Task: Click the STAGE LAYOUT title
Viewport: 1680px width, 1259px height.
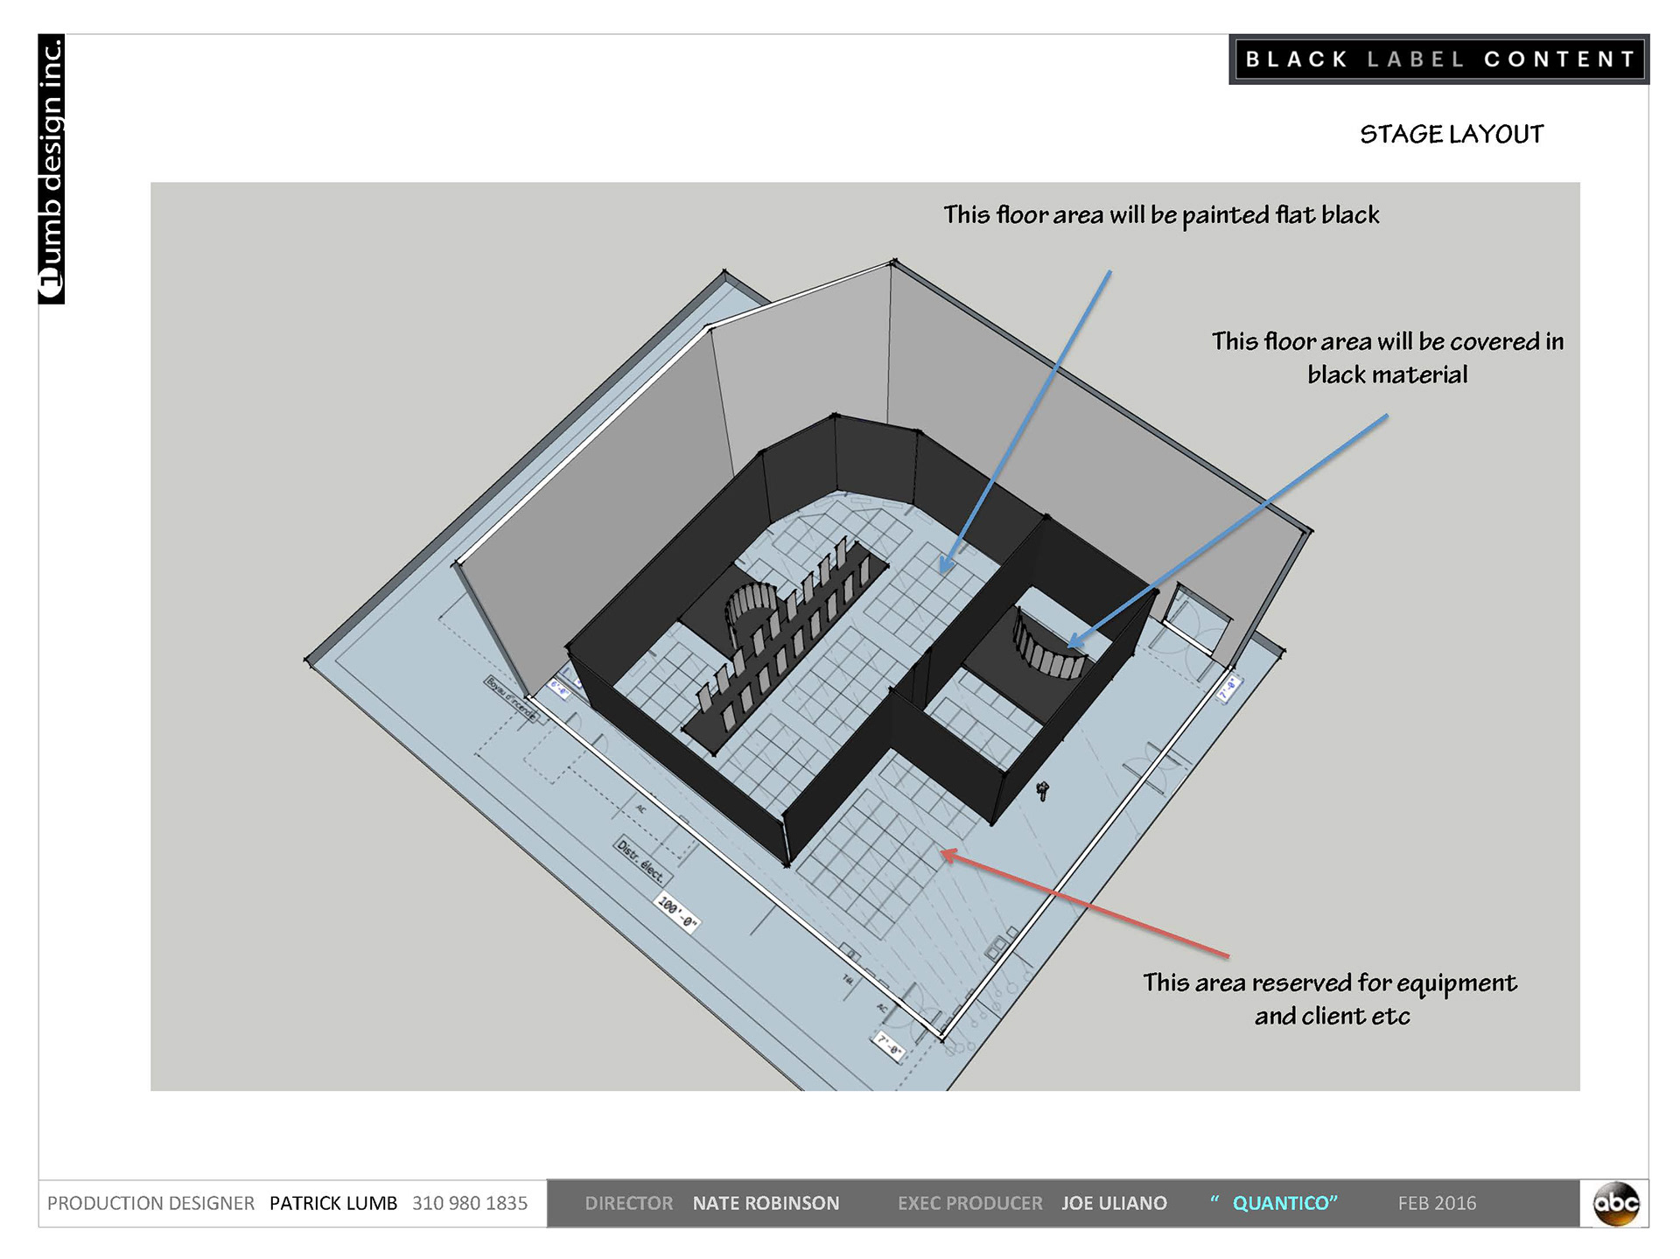Action: (x=1451, y=135)
